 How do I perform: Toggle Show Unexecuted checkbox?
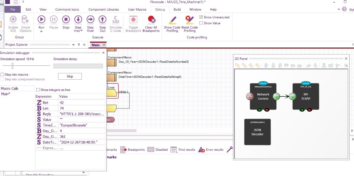pos(201,17)
